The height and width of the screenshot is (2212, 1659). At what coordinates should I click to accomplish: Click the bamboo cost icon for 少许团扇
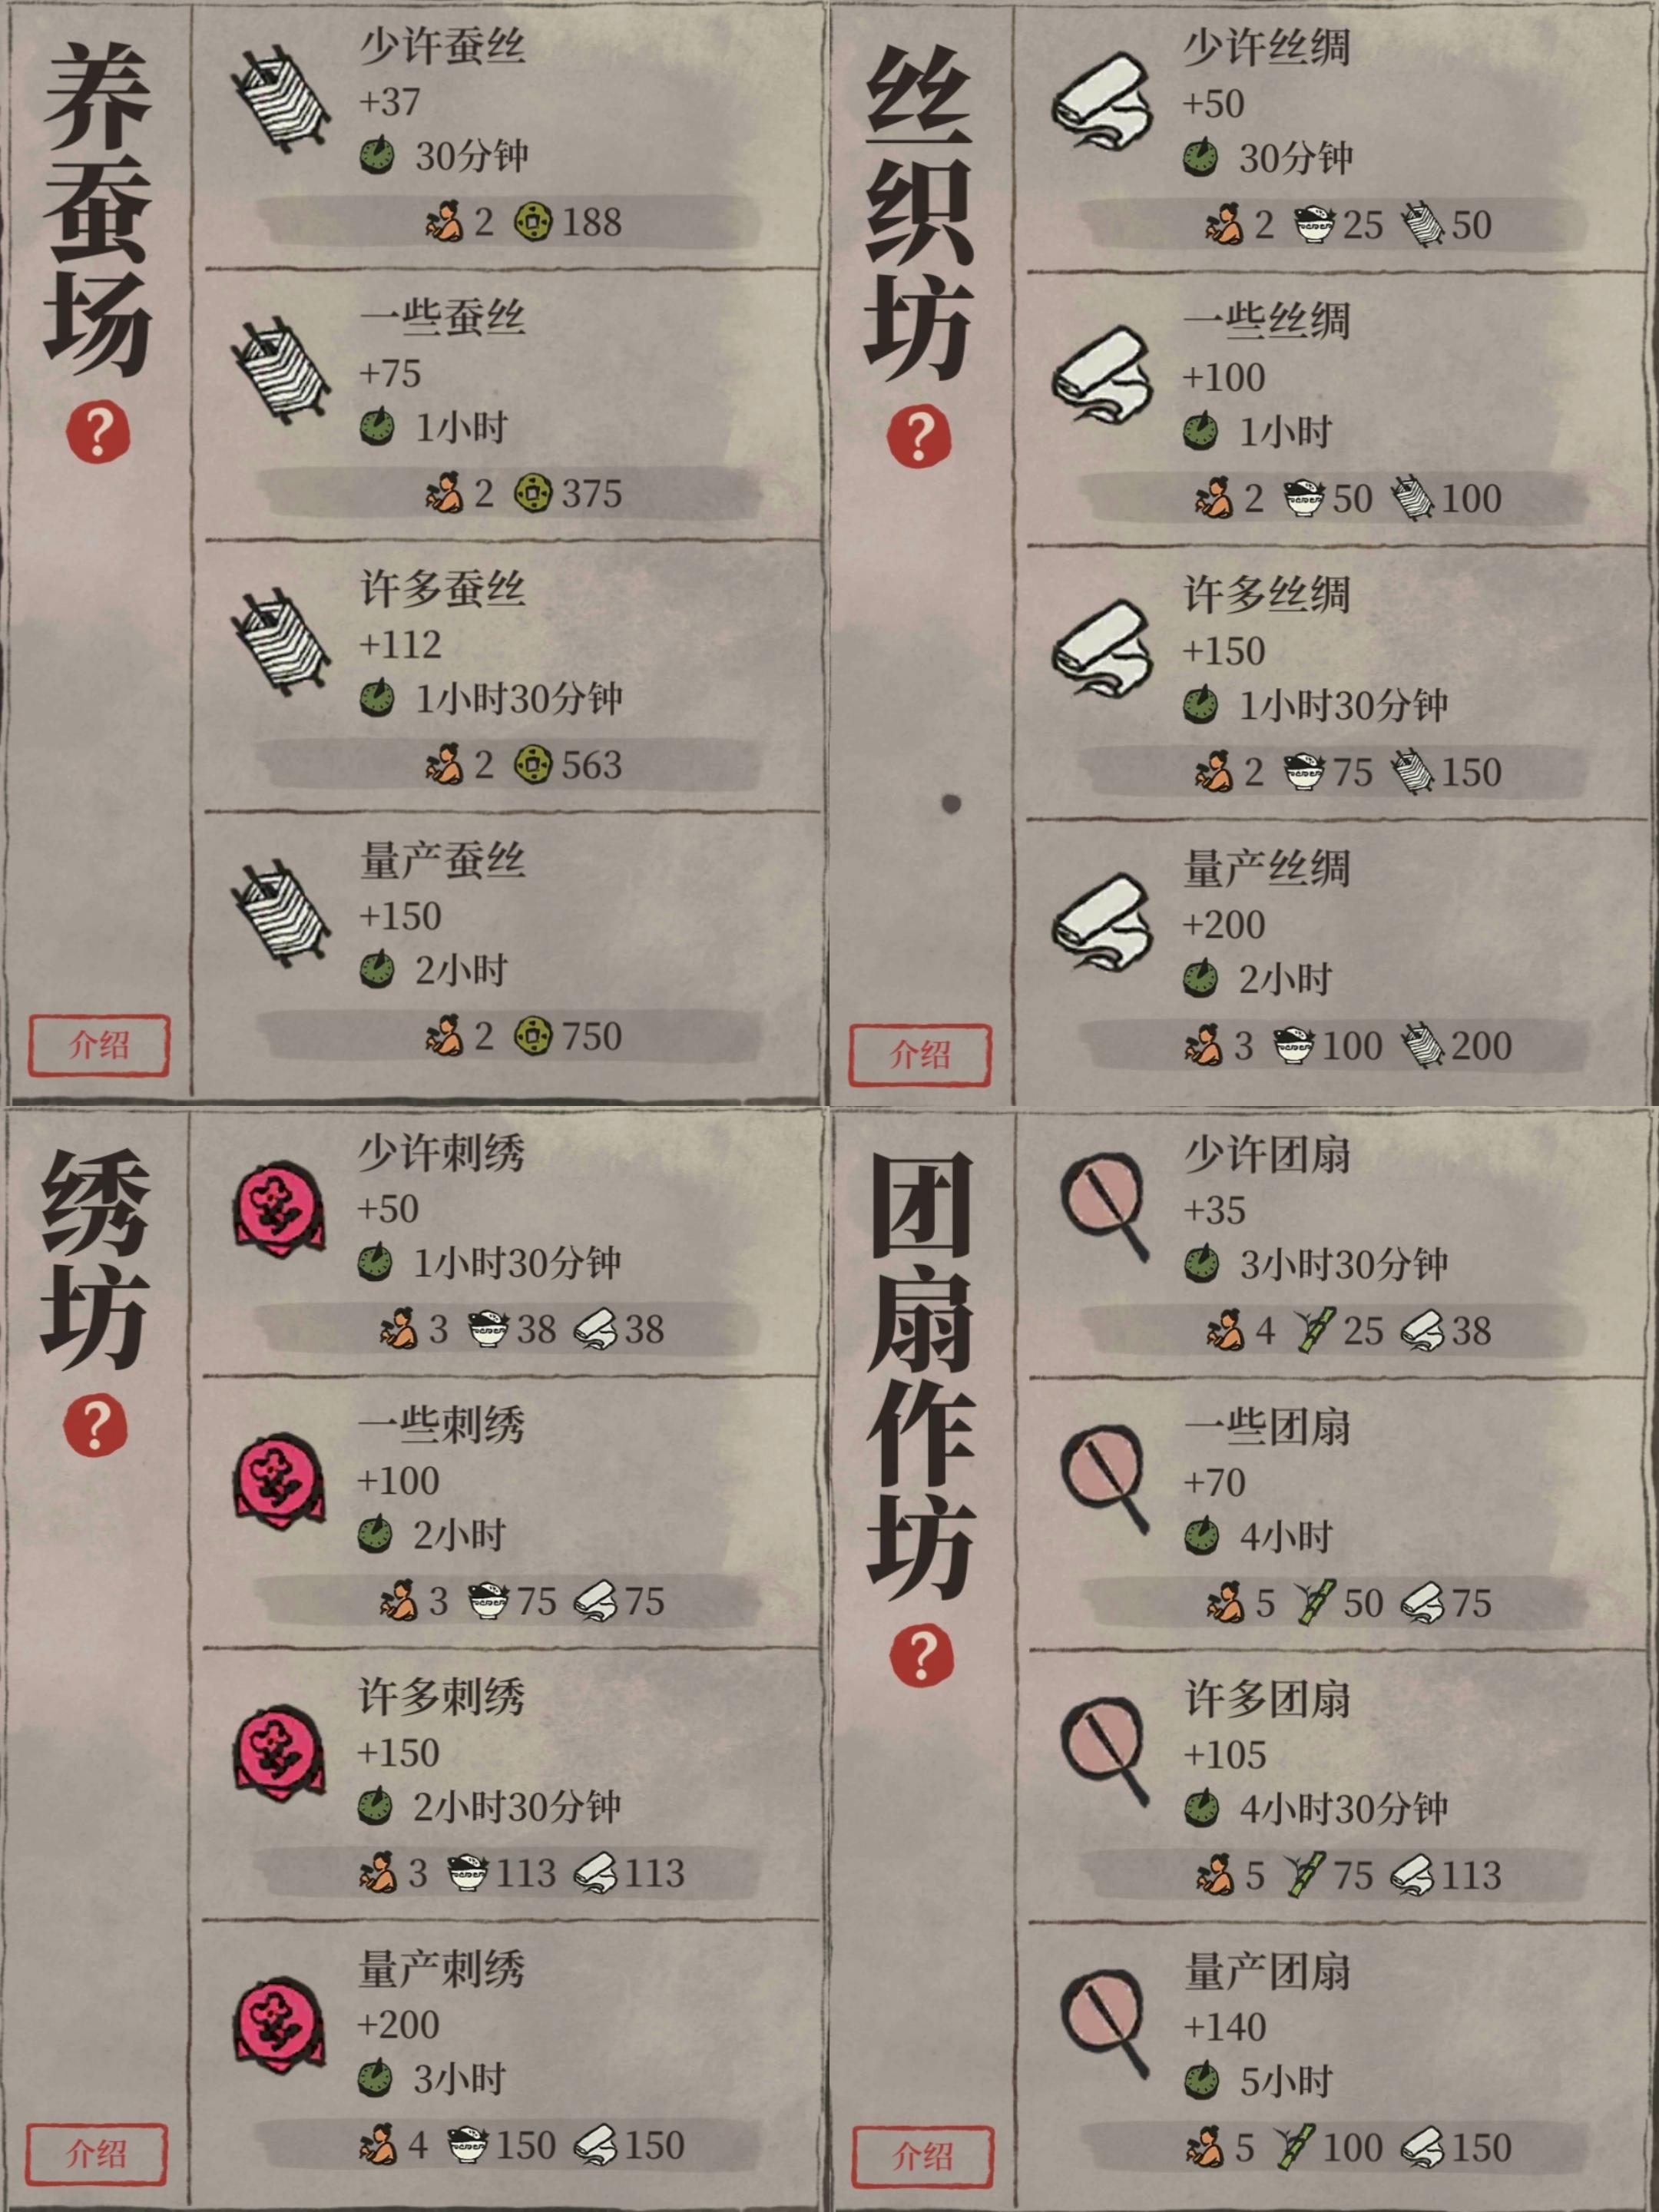pos(1314,1330)
